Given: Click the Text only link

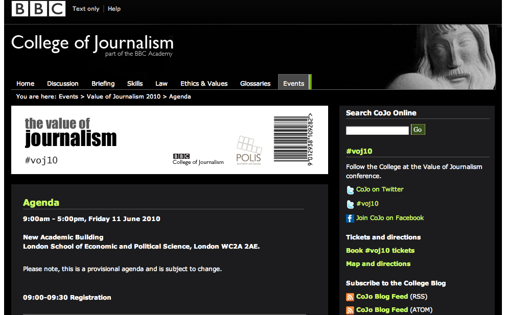Looking at the screenshot, I should [x=86, y=9].
